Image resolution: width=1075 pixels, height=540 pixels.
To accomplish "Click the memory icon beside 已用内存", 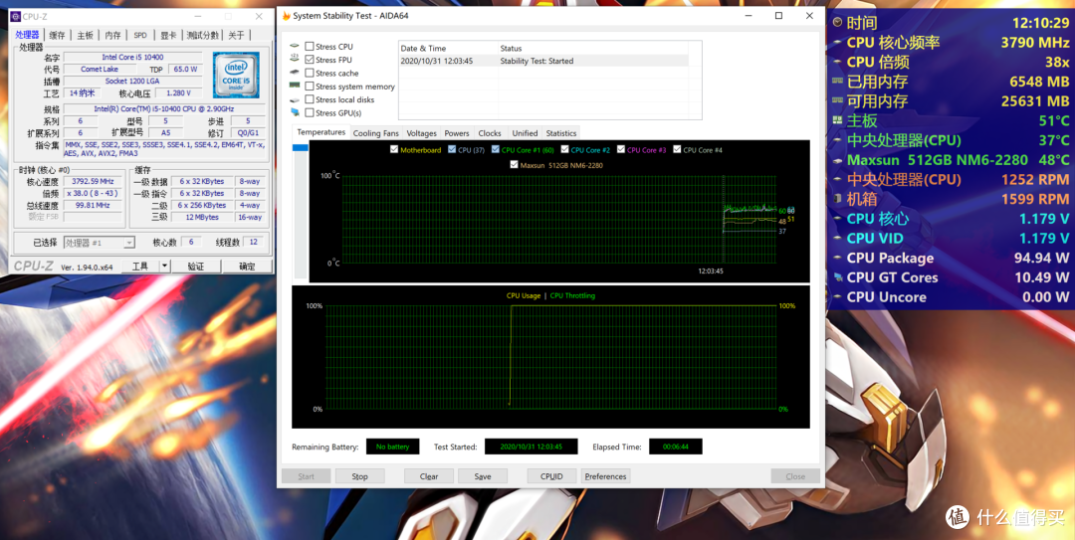I will click(x=837, y=82).
